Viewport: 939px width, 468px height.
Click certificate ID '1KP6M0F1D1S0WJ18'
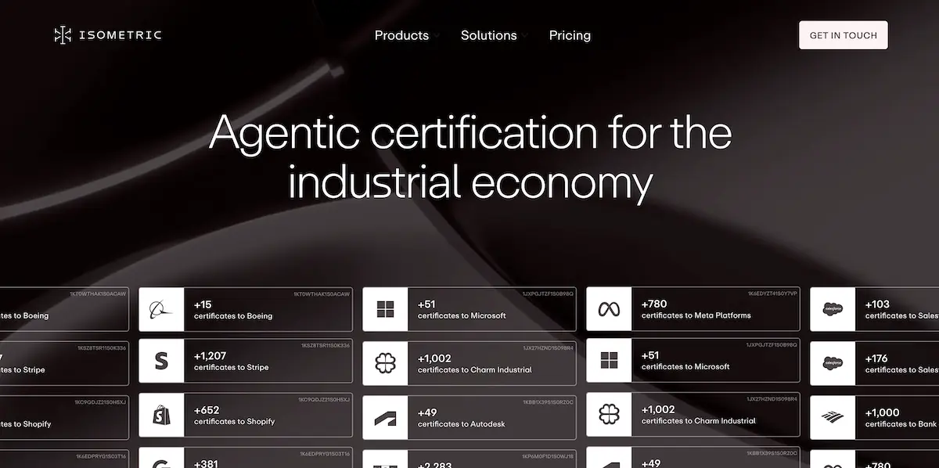pos(548,455)
